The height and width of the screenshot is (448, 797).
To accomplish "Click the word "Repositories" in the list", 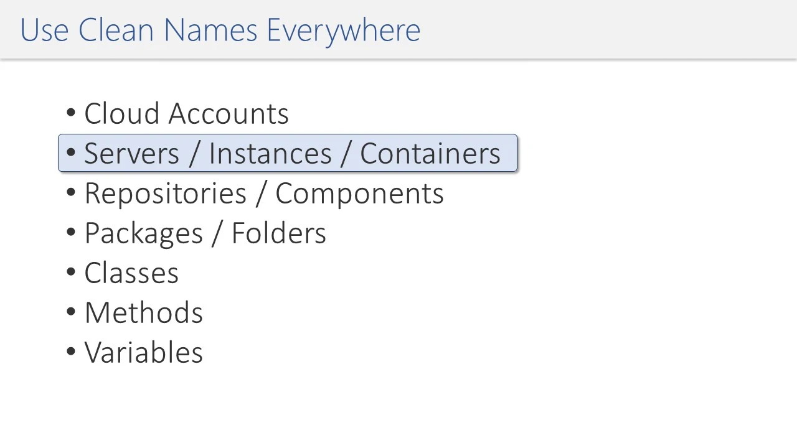I will point(165,194).
